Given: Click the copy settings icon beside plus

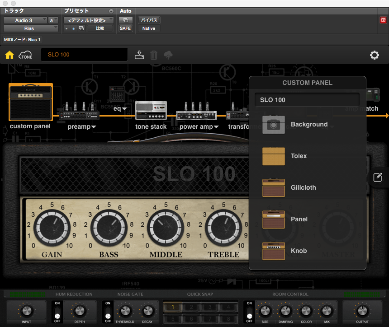Looking at the screenshot, I should point(81,28).
